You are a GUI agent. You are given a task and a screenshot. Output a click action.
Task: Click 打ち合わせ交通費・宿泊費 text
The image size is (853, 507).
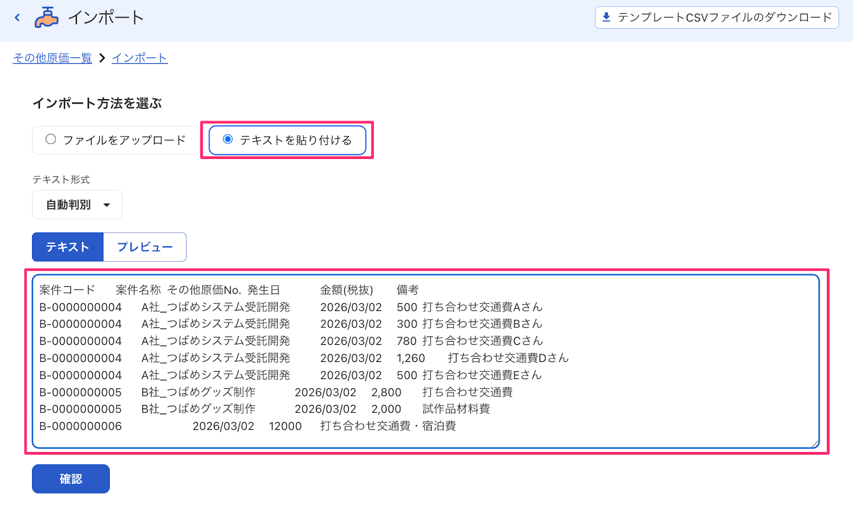pyautogui.click(x=388, y=426)
